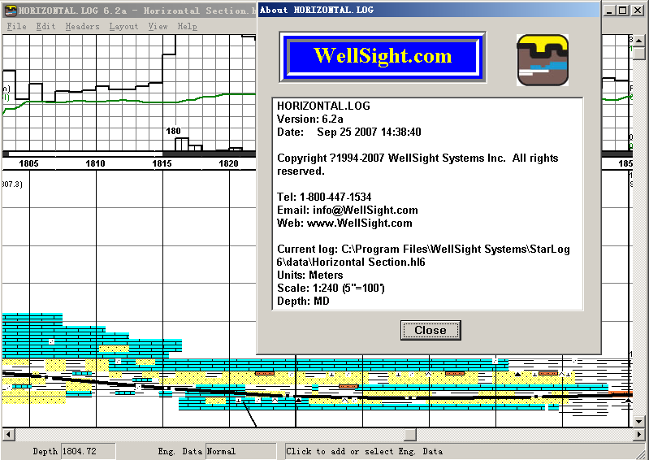Image resolution: width=649 pixels, height=460 pixels.
Task: Click the Close button in About dialog
Action: pyautogui.click(x=431, y=330)
